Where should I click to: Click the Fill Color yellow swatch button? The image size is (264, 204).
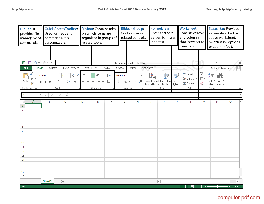(68, 82)
